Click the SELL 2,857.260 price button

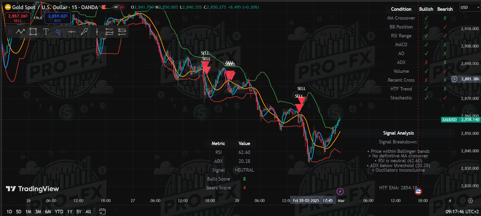tap(18, 18)
